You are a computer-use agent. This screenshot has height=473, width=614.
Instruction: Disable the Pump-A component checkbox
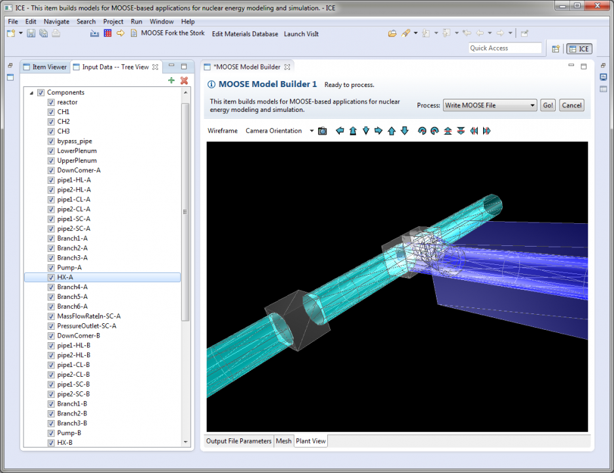[x=51, y=268]
